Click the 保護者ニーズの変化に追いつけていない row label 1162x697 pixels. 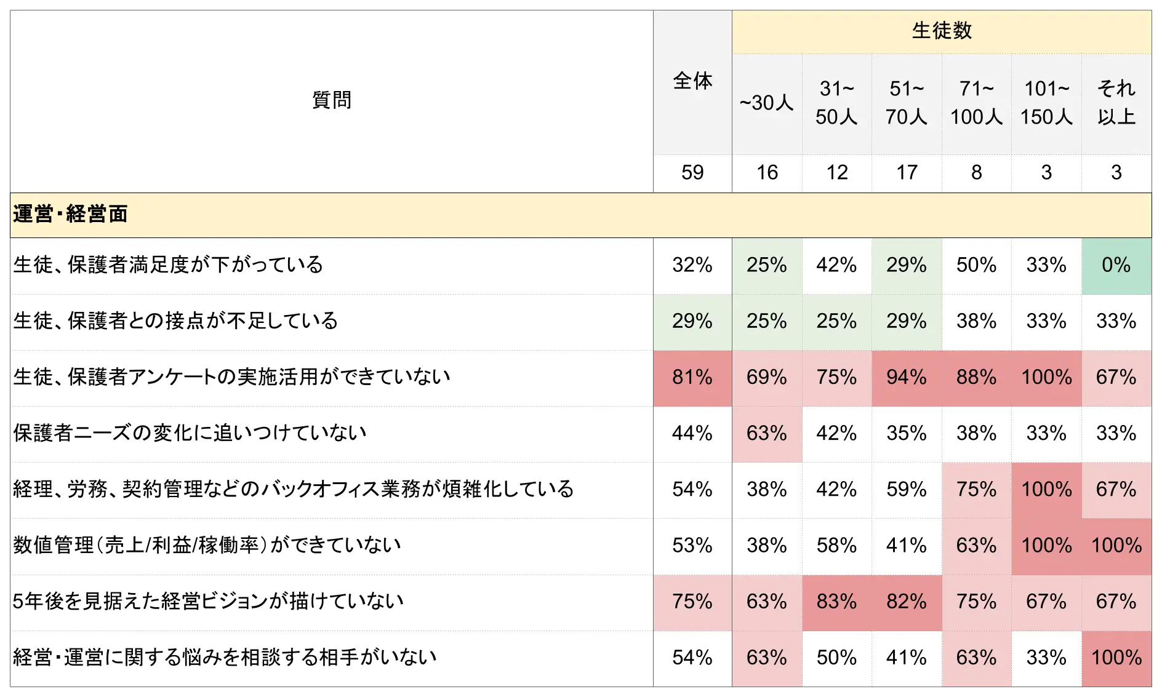click(190, 434)
